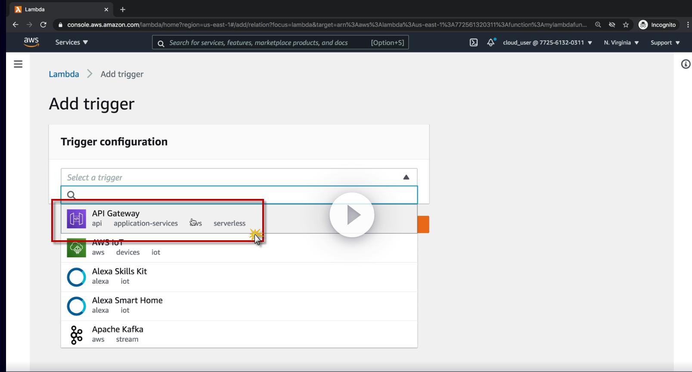
Task: Click the API Gateway service icon
Action: coord(76,219)
